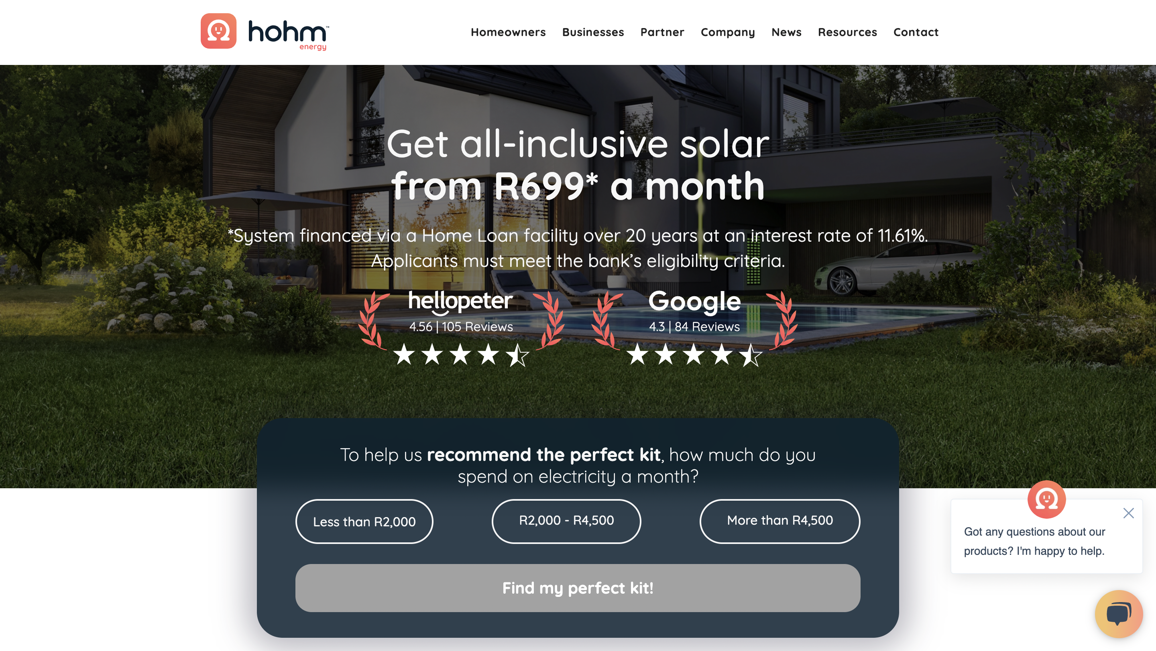1156x651 pixels.
Task: Click the Google reviews logo
Action: [x=694, y=301]
